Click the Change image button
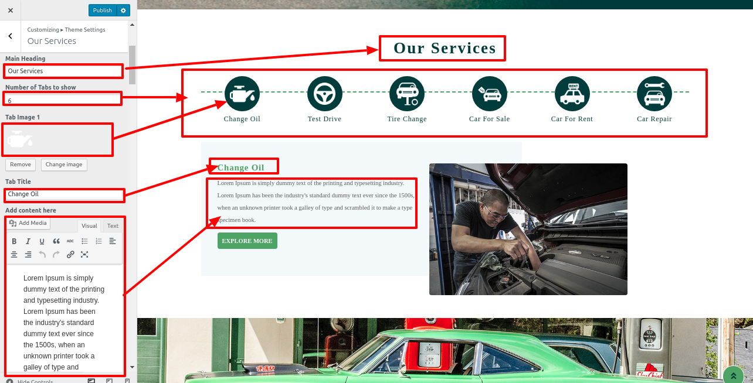The image size is (753, 383). coord(64,165)
